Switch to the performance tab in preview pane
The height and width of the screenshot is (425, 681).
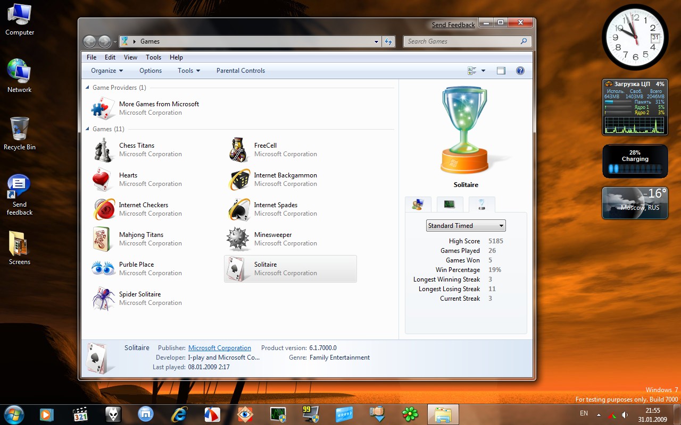pos(450,205)
